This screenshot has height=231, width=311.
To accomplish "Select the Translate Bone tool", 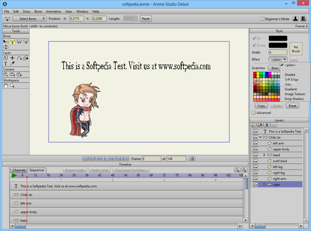I will click(x=13, y=42).
